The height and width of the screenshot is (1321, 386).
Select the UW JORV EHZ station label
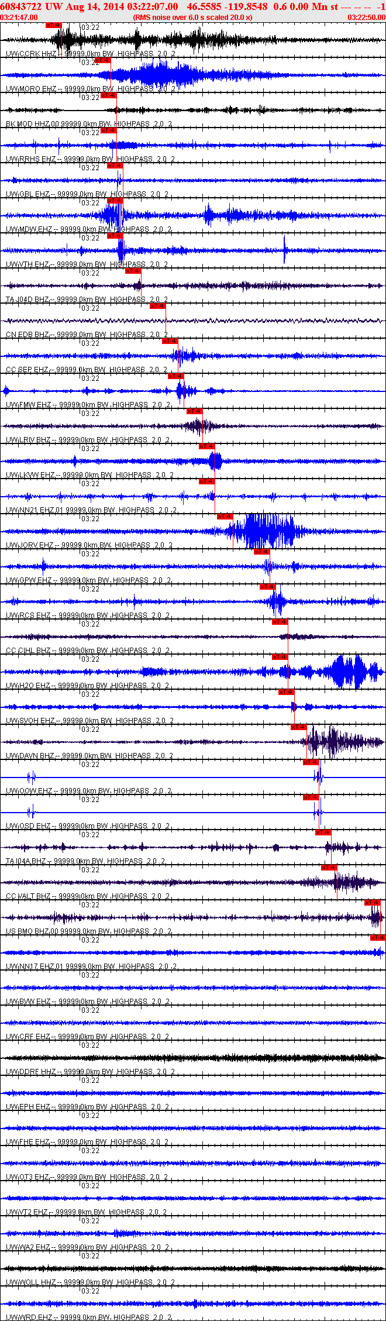(x=89, y=545)
